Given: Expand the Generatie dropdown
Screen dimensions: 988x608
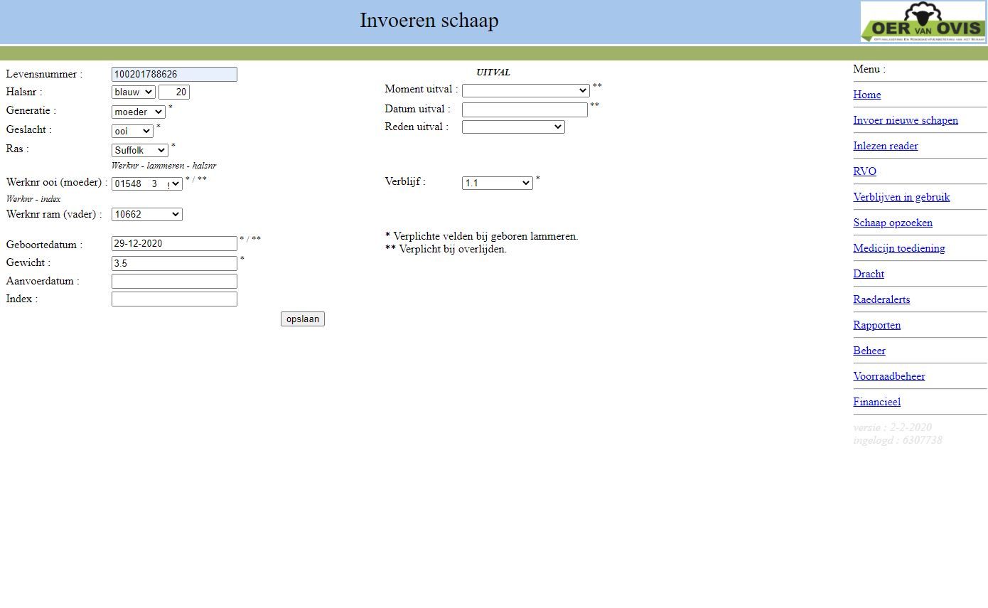Looking at the screenshot, I should [139, 112].
